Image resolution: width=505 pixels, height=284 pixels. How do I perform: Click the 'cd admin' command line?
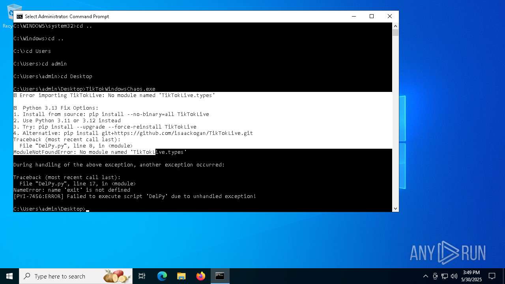40,64
